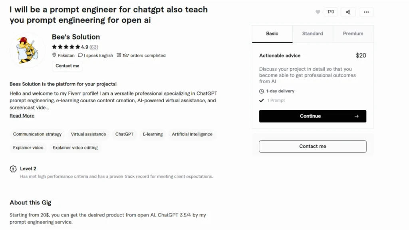
Task: Open the three-dots more options menu
Action: [x=366, y=12]
